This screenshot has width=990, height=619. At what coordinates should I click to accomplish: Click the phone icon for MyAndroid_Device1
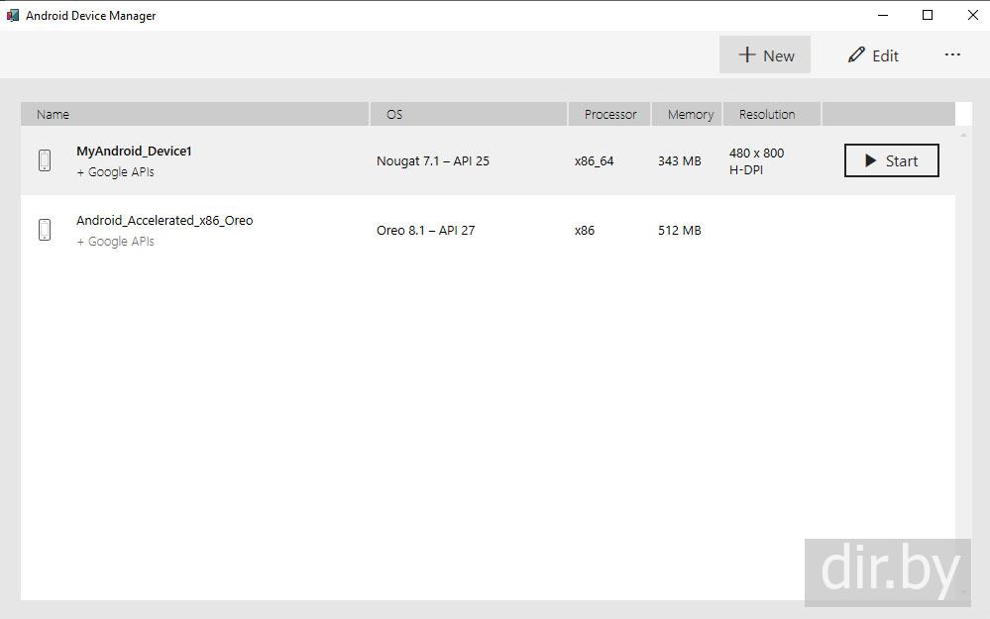coord(45,160)
